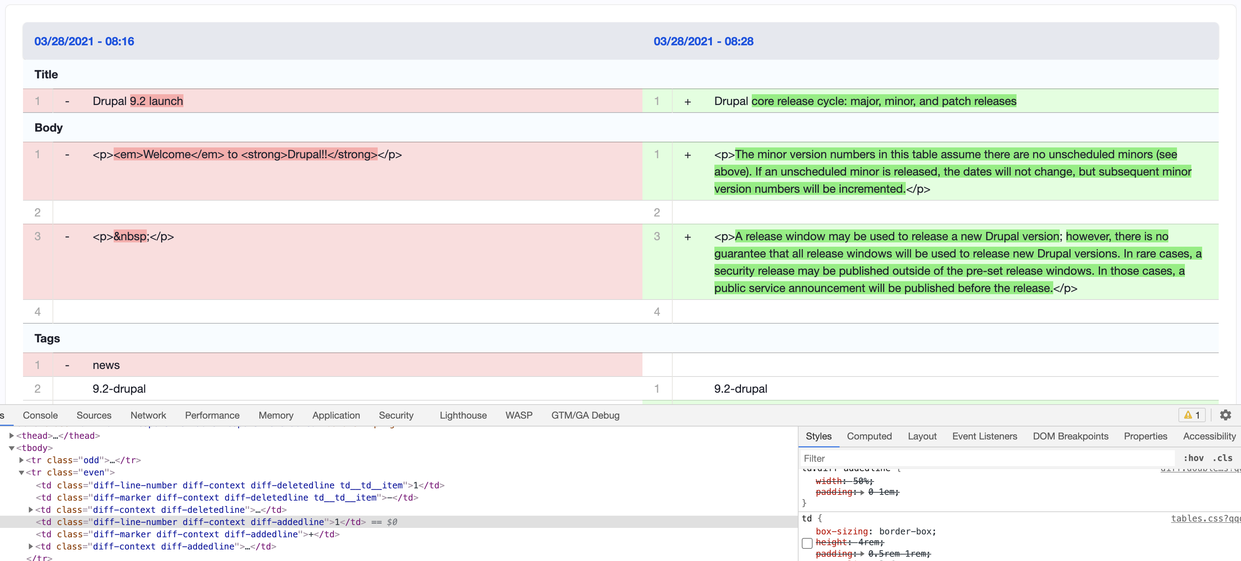Click the 03/28/2021 - 08:16 revision link

pos(84,41)
